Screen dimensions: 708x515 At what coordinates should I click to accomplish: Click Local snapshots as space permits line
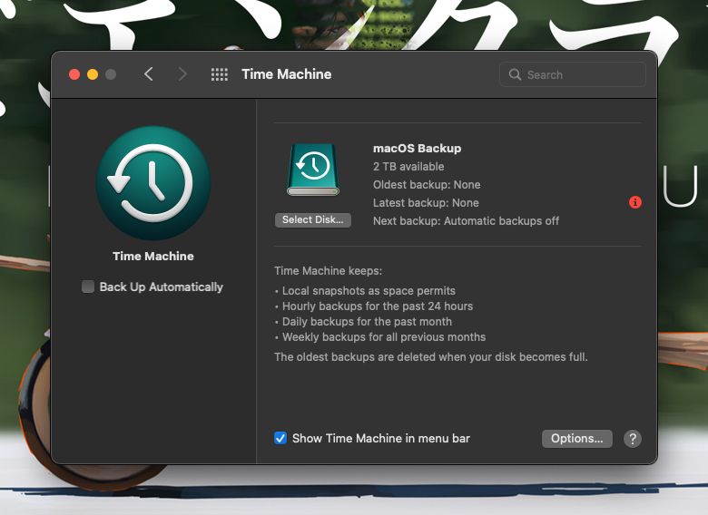(x=369, y=291)
